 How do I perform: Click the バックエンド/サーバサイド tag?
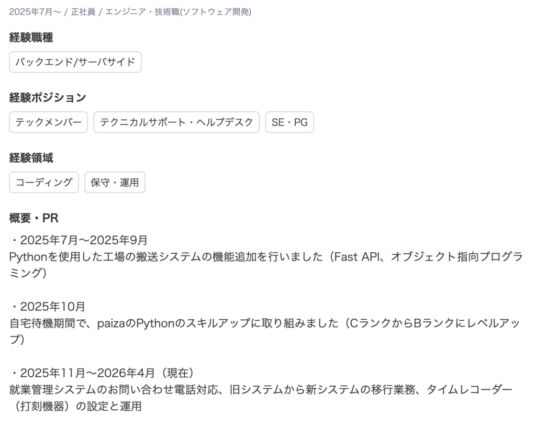(75, 62)
